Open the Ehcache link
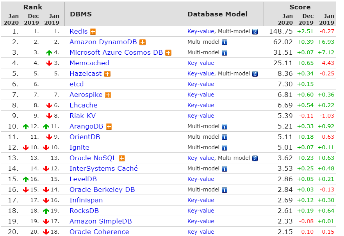This screenshot has height=236, width=344. pyautogui.click(x=84, y=105)
